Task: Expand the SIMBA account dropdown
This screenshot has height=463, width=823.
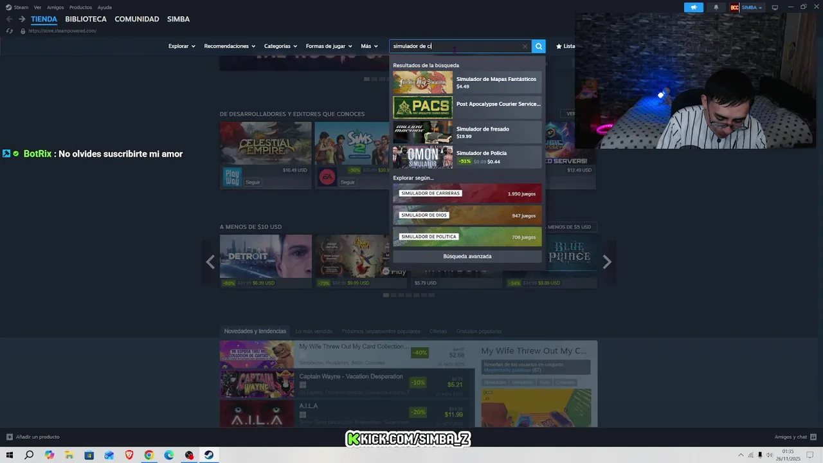Action: pyautogui.click(x=752, y=8)
